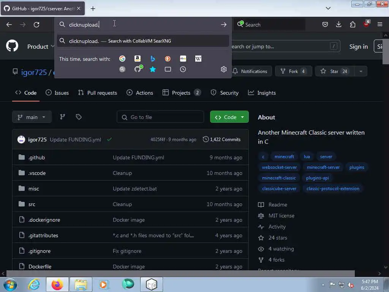Launch Internet Explorer from taskbar
This screenshot has height=292, width=389.
click(33, 284)
